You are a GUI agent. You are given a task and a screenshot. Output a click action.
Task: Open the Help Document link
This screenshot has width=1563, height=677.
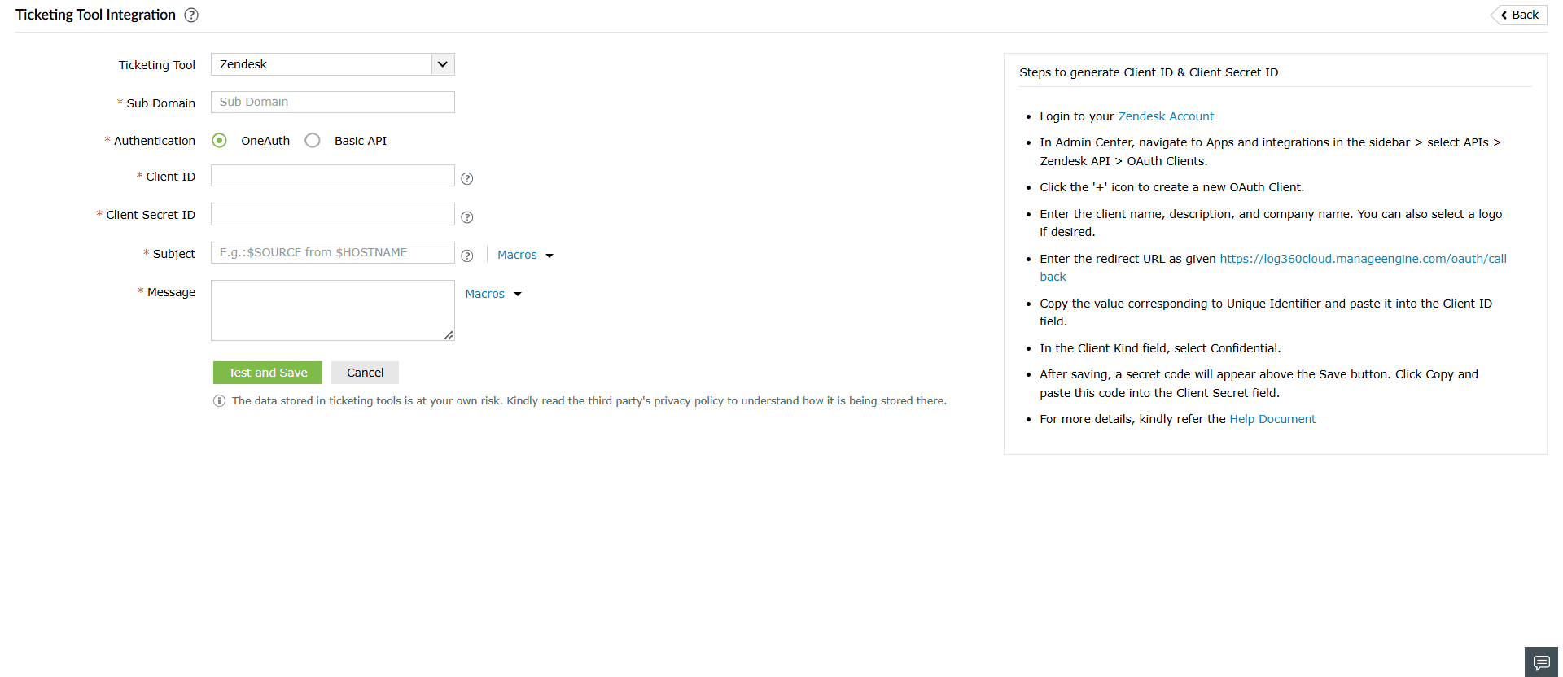(x=1272, y=419)
